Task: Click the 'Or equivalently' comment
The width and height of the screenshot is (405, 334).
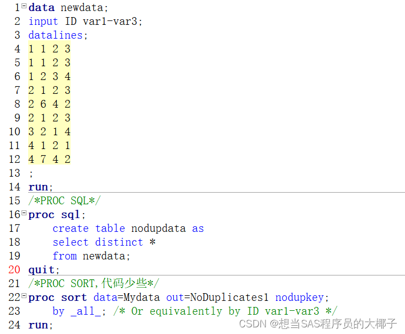Action: pyautogui.click(x=225, y=311)
